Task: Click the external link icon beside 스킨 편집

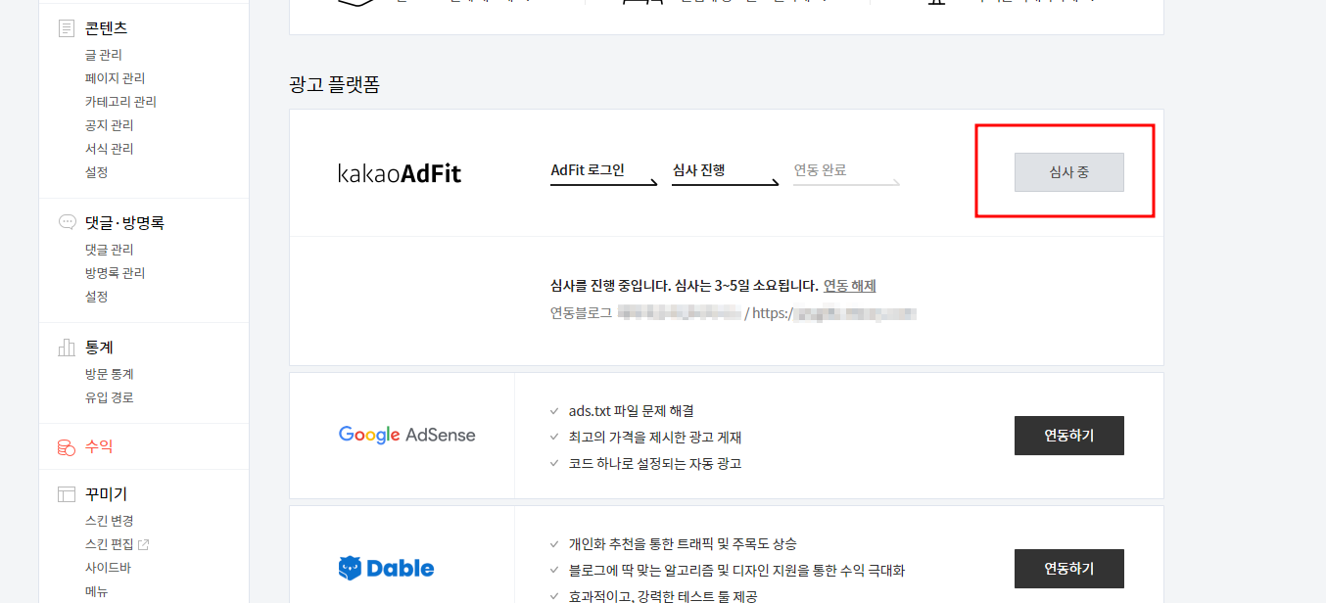Action: click(x=144, y=544)
